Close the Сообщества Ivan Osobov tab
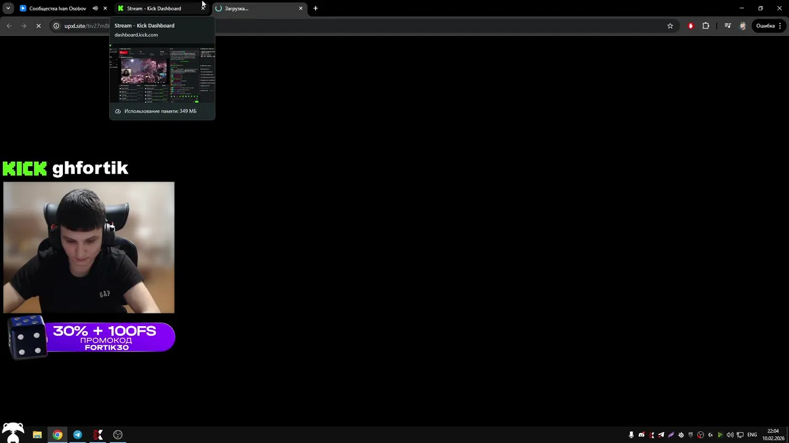The height and width of the screenshot is (443, 789). coord(105,8)
